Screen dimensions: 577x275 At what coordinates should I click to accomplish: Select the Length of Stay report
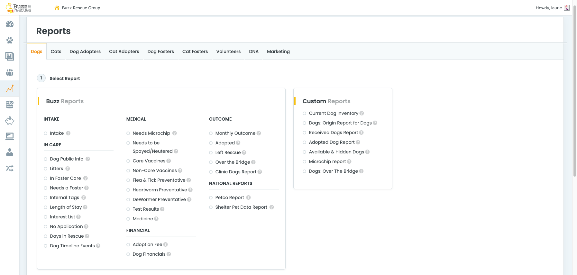(46, 207)
